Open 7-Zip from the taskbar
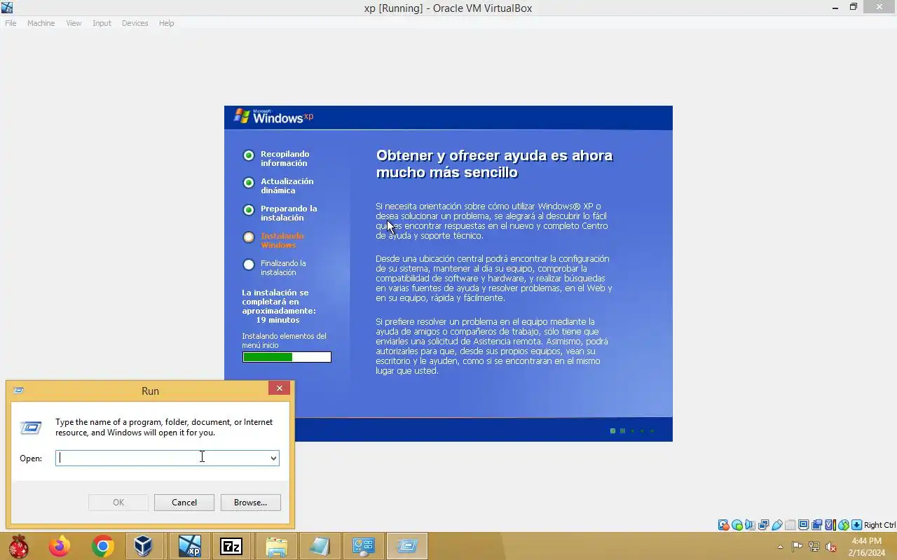Screen dimensions: 897x560 231,546
